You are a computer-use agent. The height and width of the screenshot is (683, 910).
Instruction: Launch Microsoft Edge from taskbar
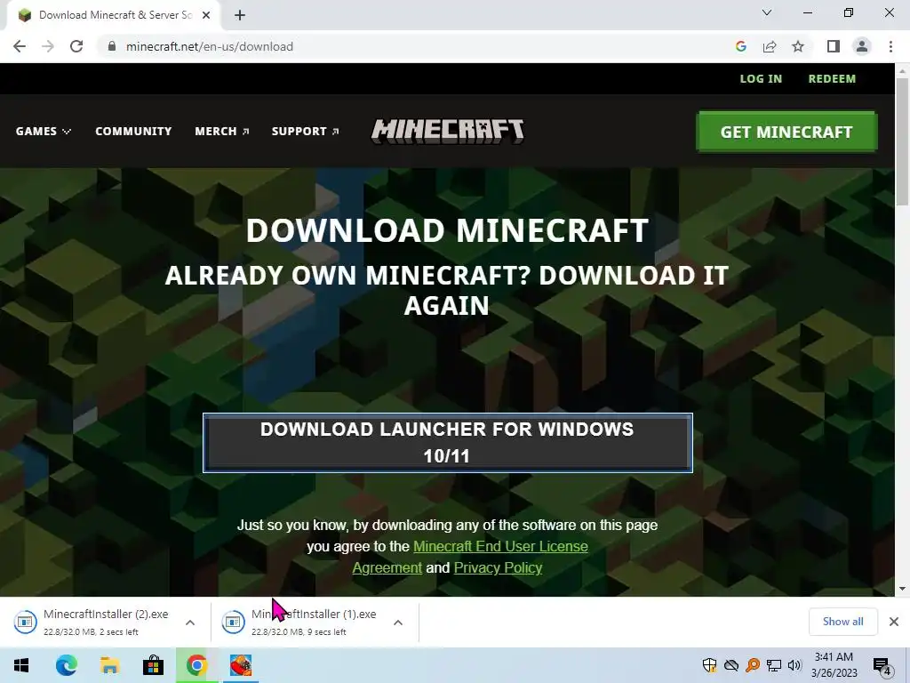coord(66,665)
